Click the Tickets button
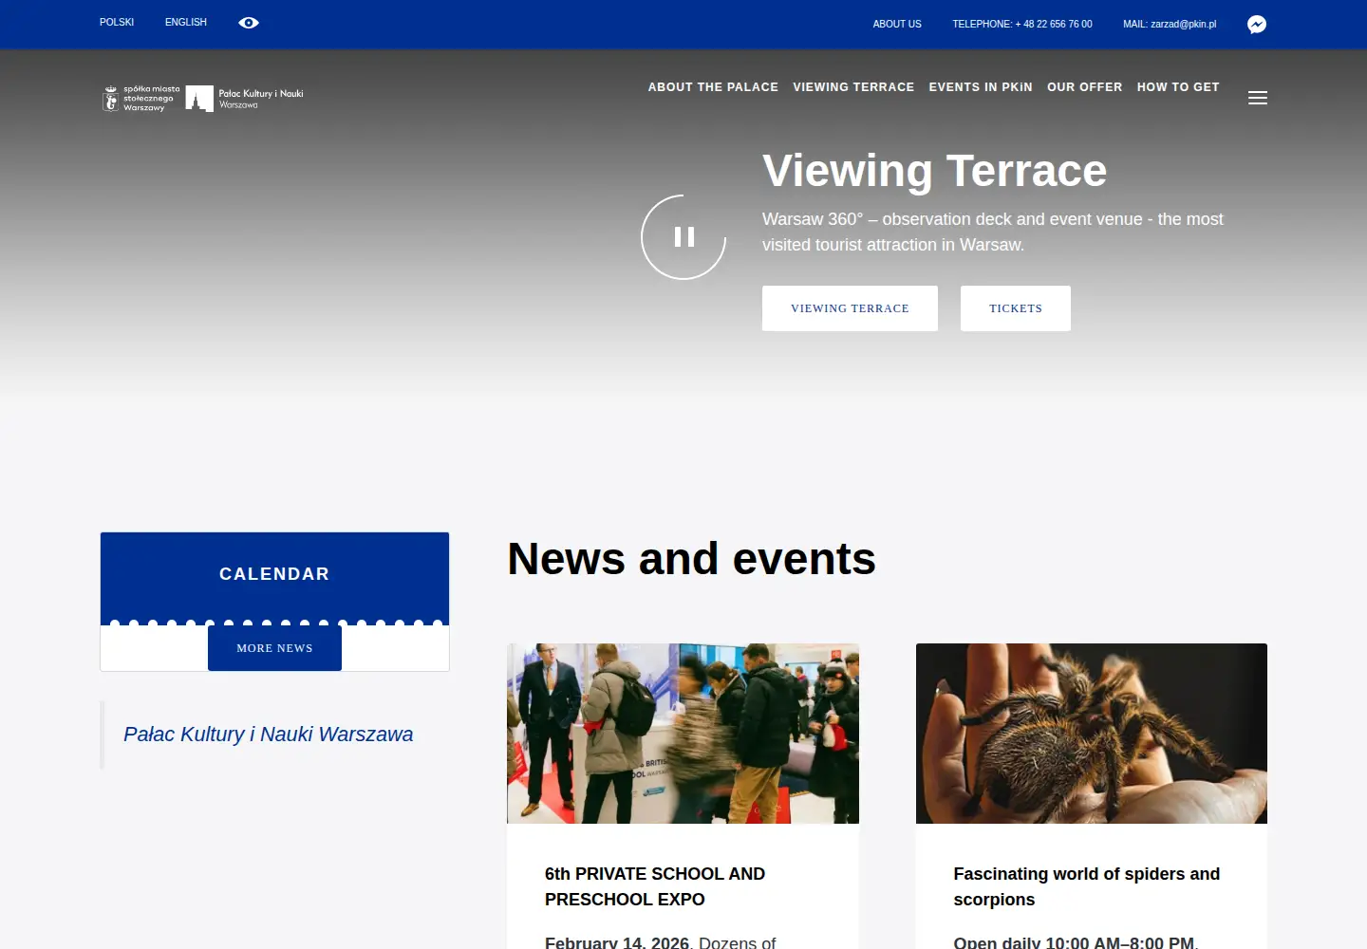This screenshot has width=1367, height=949. point(1016,308)
